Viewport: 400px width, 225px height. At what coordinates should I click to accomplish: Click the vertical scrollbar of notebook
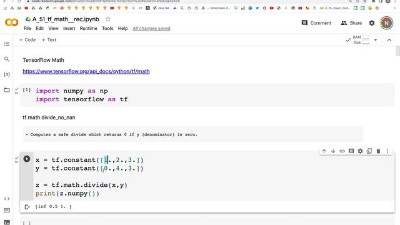(x=397, y=51)
